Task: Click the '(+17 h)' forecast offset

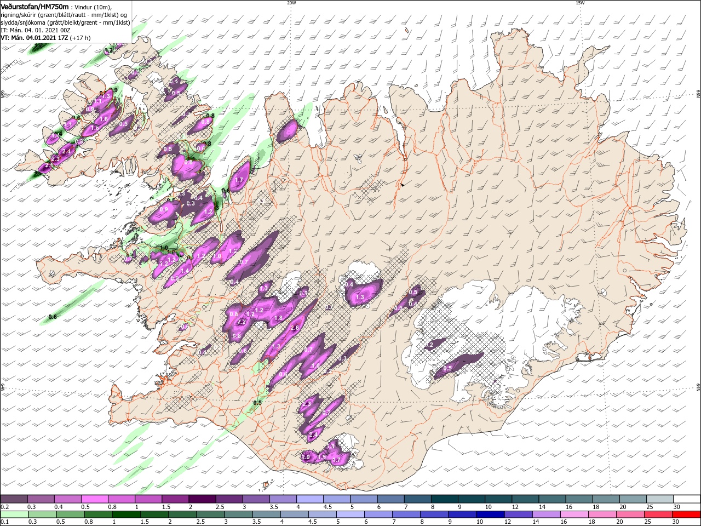Action: (x=80, y=38)
